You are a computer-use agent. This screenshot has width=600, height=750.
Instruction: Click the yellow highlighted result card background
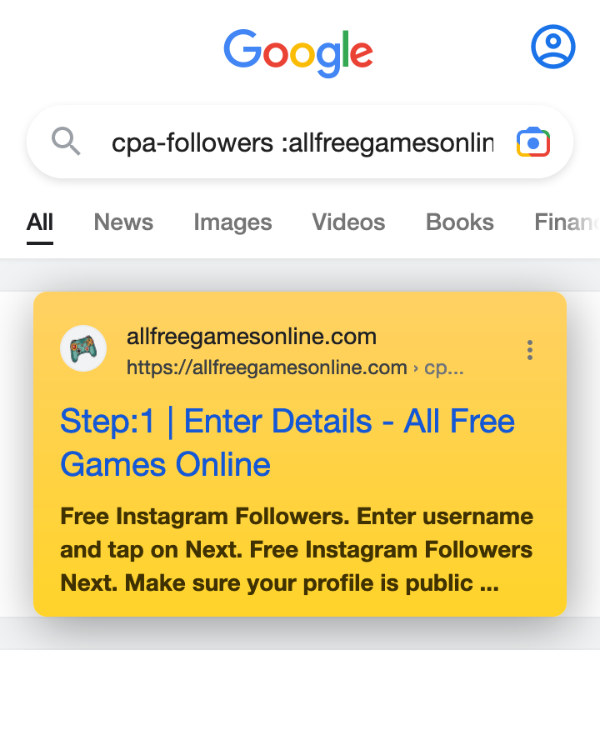(x=300, y=454)
